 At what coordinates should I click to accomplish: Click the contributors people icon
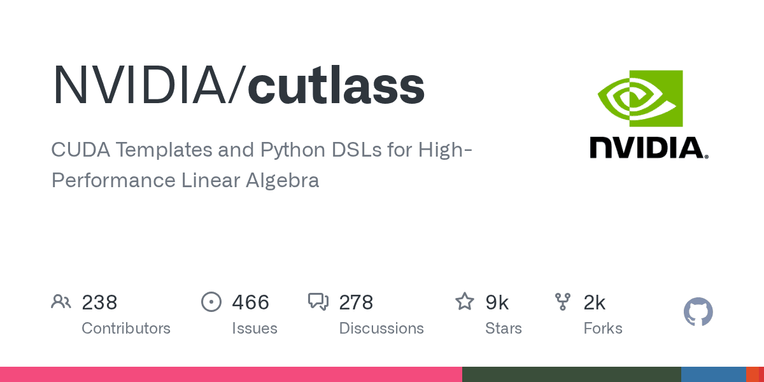click(61, 302)
